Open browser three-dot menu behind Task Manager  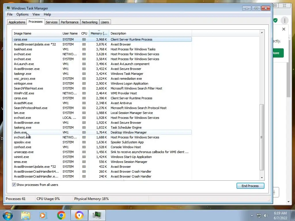click(285, 20)
